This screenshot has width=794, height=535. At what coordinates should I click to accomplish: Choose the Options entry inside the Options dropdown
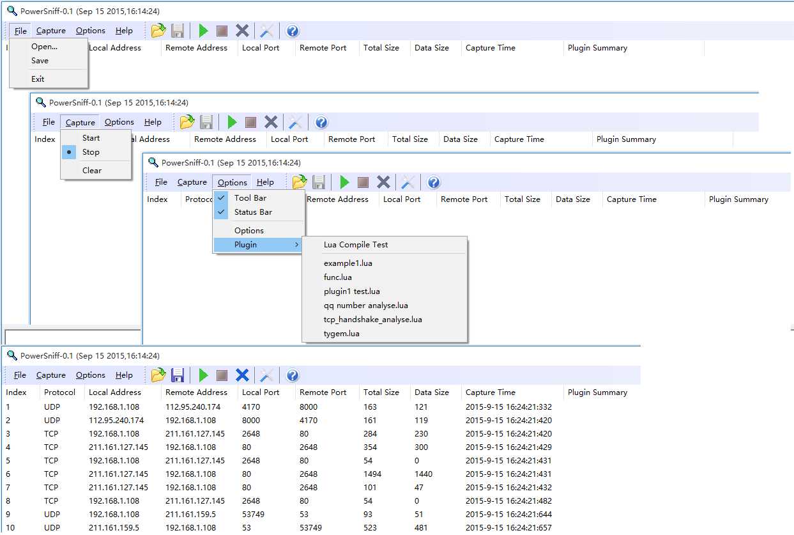click(259, 231)
